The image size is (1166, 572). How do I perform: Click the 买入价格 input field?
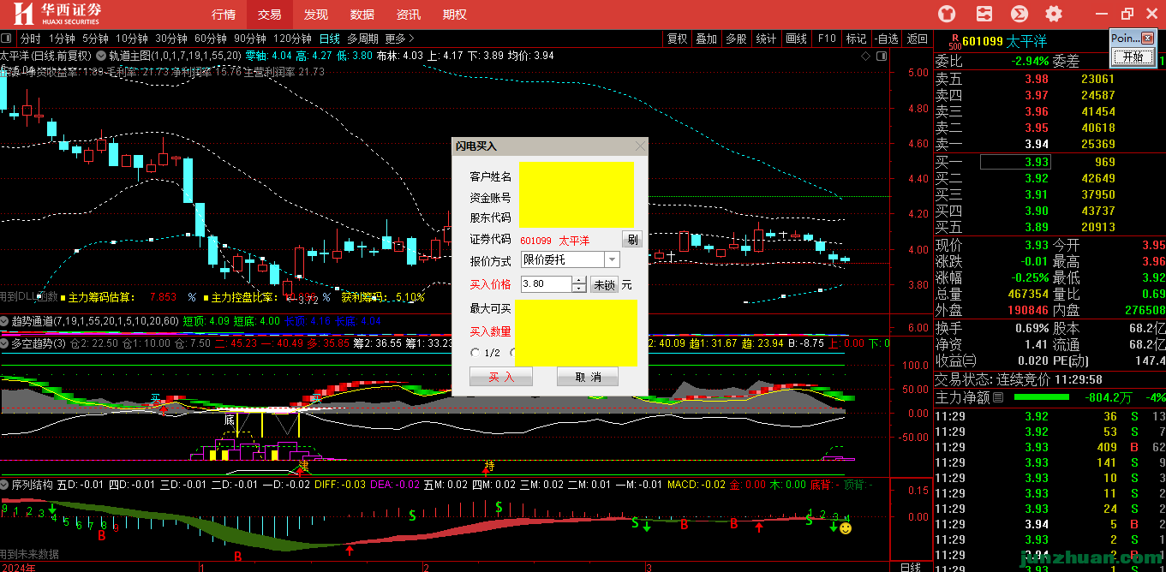pyautogui.click(x=546, y=284)
